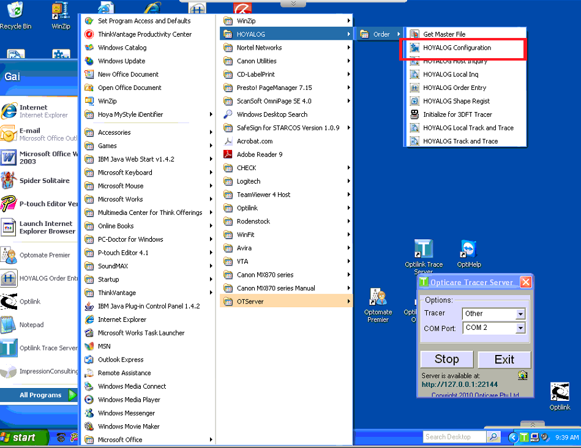581x448 pixels.
Task: Launch Outlook Express from programs list
Action: pyautogui.click(x=149, y=360)
